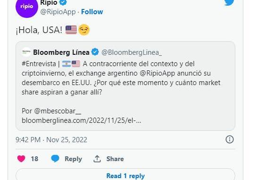The image size is (266, 180).
Task: Open the quoted tweet's bloomberglinea.com link text
Action: [x=82, y=120]
